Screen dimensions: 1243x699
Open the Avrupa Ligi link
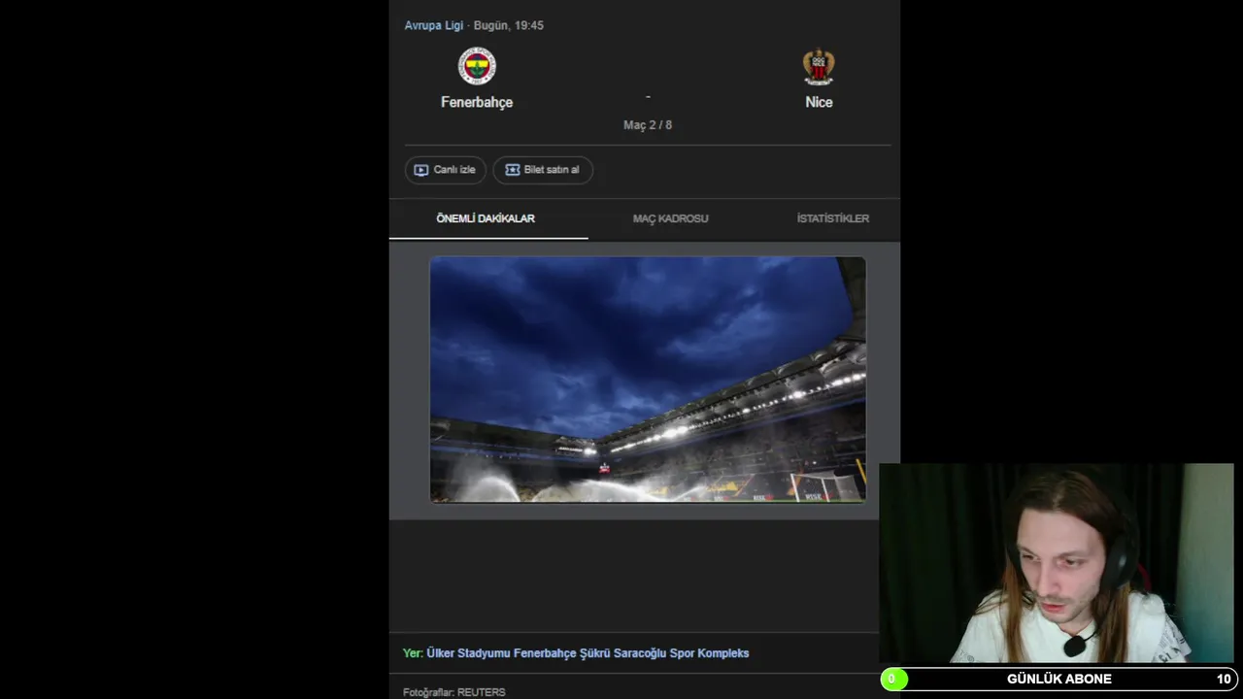coord(433,25)
